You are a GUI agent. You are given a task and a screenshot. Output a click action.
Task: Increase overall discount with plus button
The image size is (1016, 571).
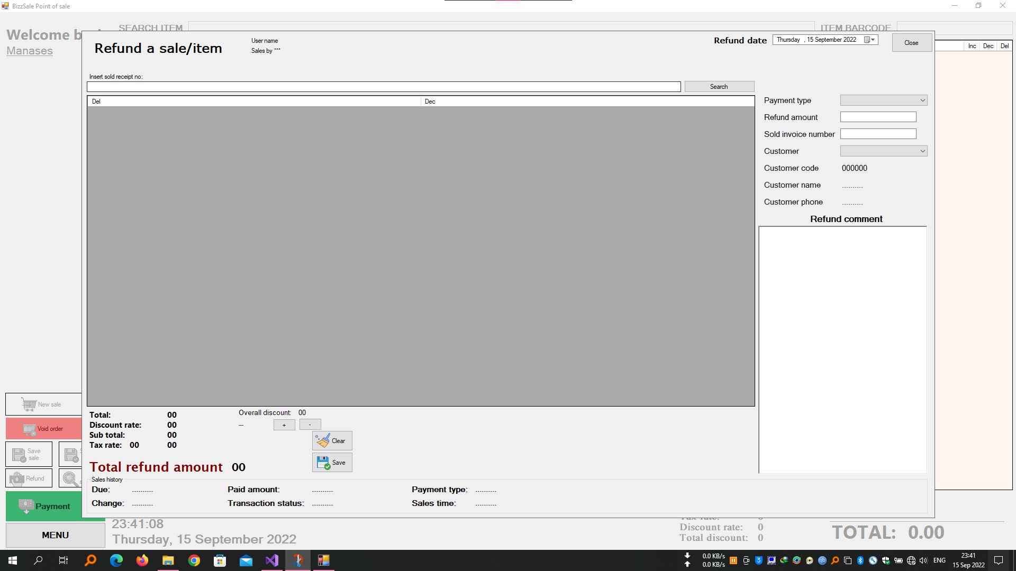click(x=284, y=425)
